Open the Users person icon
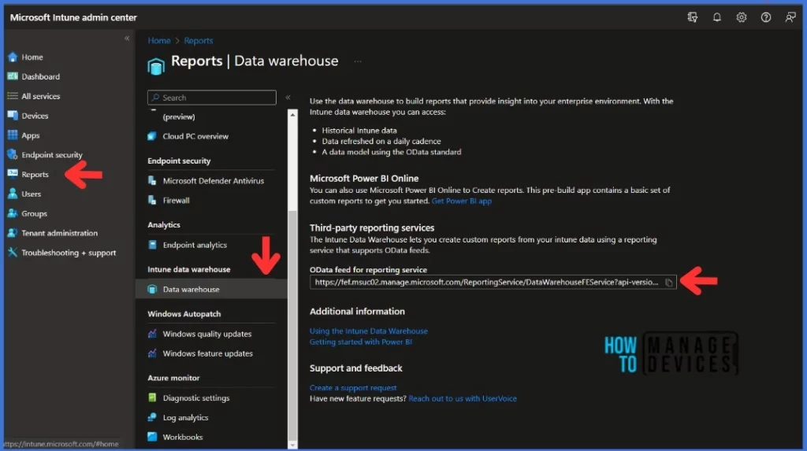Viewport: 807px width, 451px height. click(x=13, y=194)
